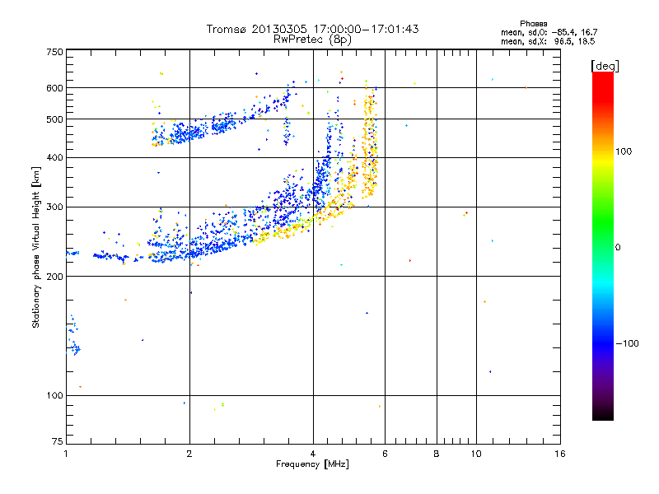This screenshot has width=659, height=494.
Task: Click the 'Stationary phase Virtual Height [km]' axis title
Action: click(x=36, y=248)
